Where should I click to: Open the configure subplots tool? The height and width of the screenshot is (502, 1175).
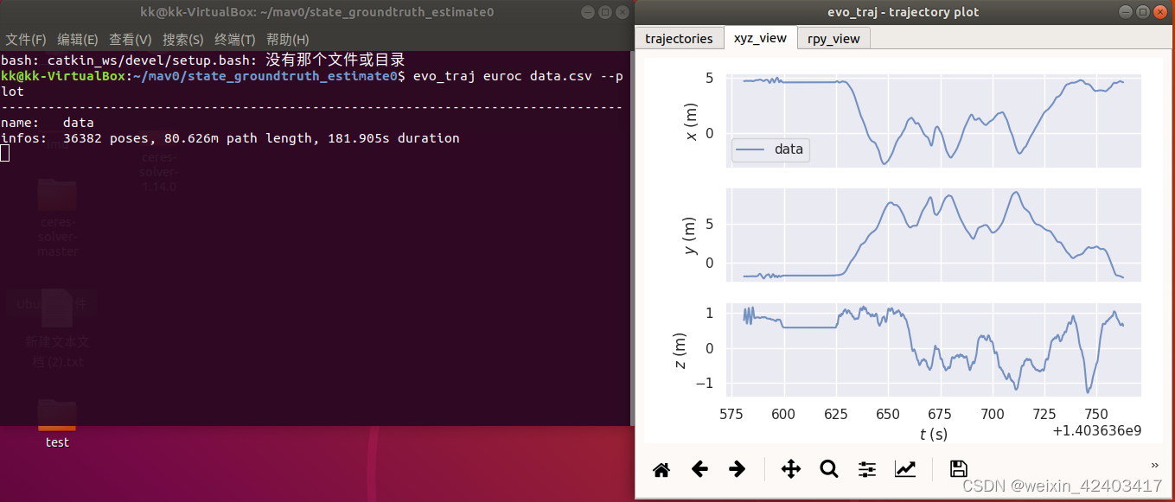[867, 469]
